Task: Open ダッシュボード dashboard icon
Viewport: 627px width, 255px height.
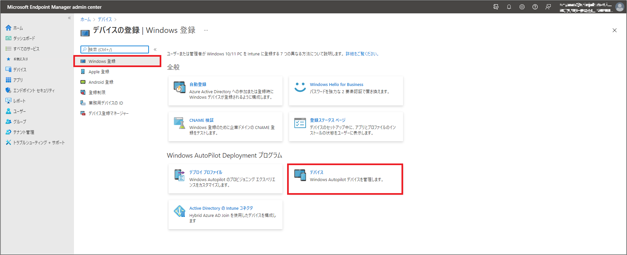Action: pyautogui.click(x=8, y=38)
